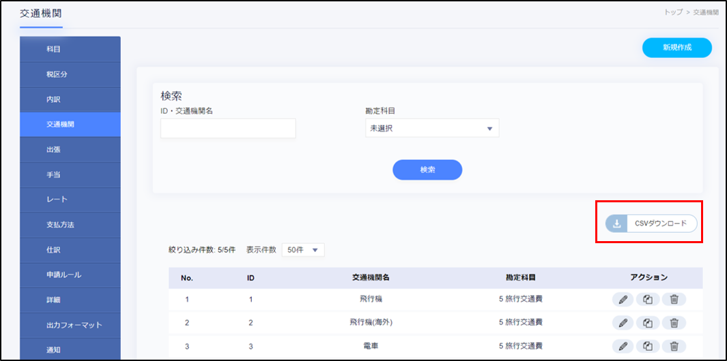Click the CSVダウンロード button
Screen dimensions: 727x361
tap(651, 223)
